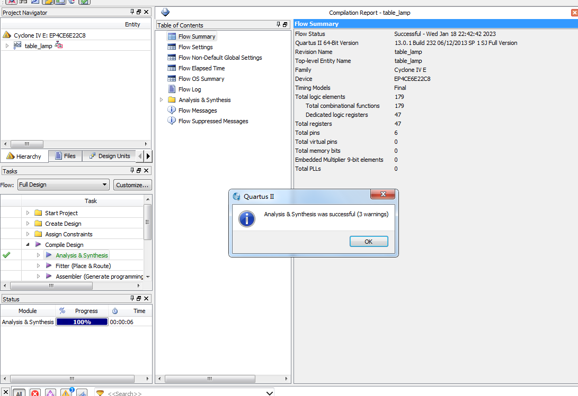Click the Compile Design play icon
578x396 pixels.
[38, 244]
